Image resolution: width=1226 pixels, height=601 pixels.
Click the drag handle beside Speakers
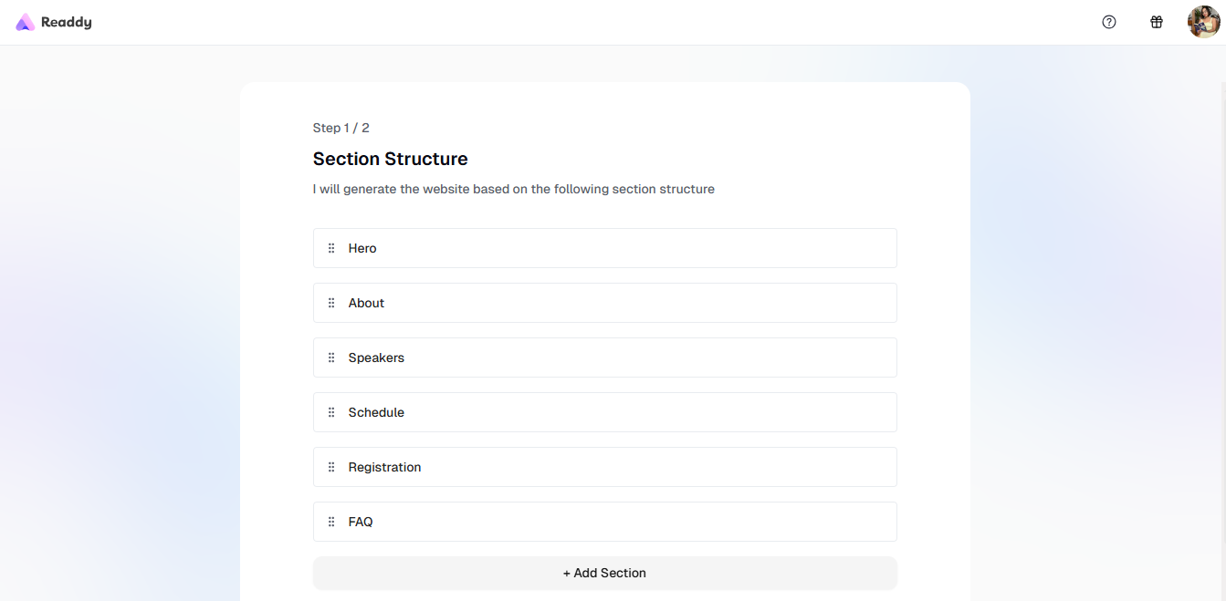[331, 357]
